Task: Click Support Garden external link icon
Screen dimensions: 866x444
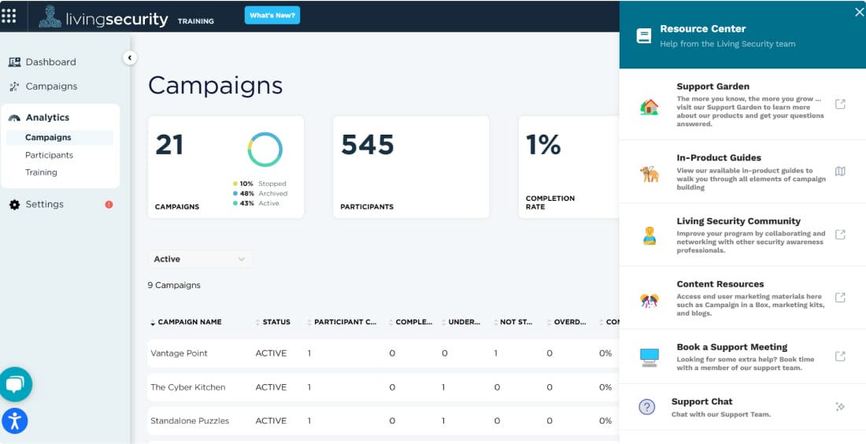Action: pyautogui.click(x=840, y=104)
